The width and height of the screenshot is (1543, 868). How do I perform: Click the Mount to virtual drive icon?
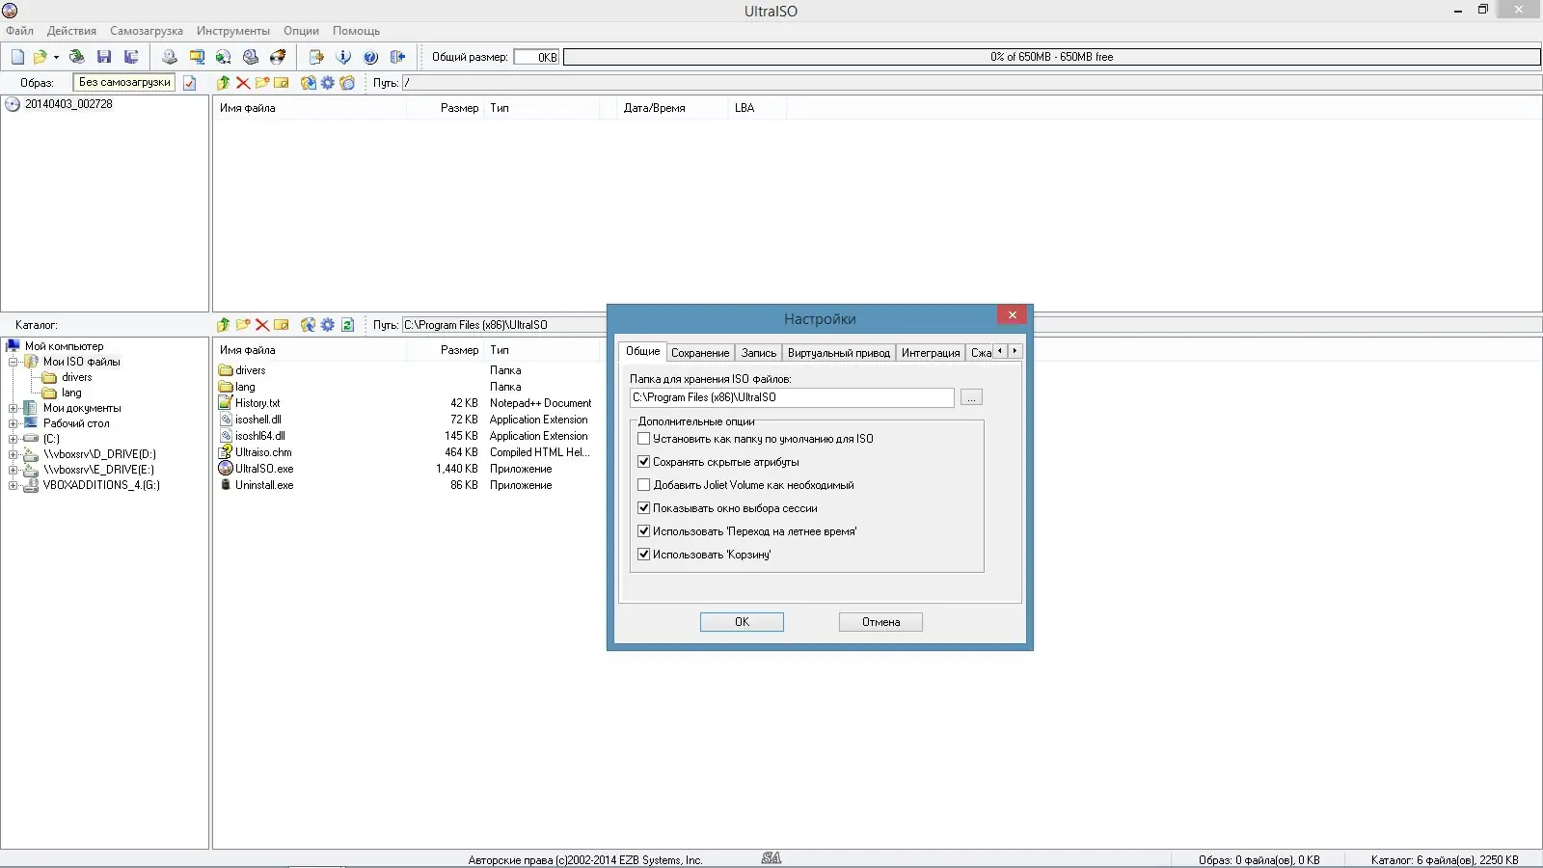tap(251, 57)
